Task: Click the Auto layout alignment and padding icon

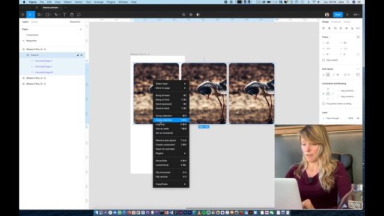Action: point(358,74)
